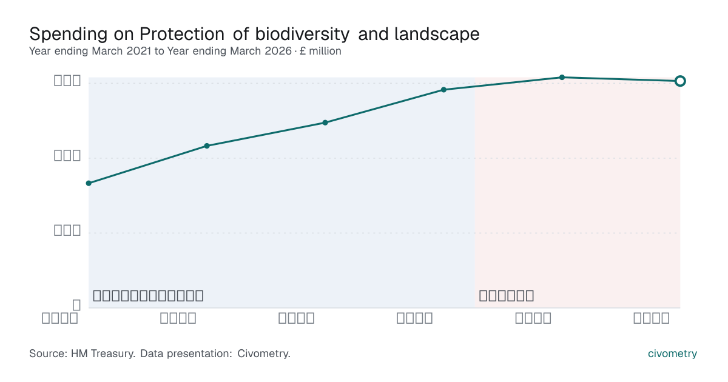Select the highest data point on the line

[562, 77]
